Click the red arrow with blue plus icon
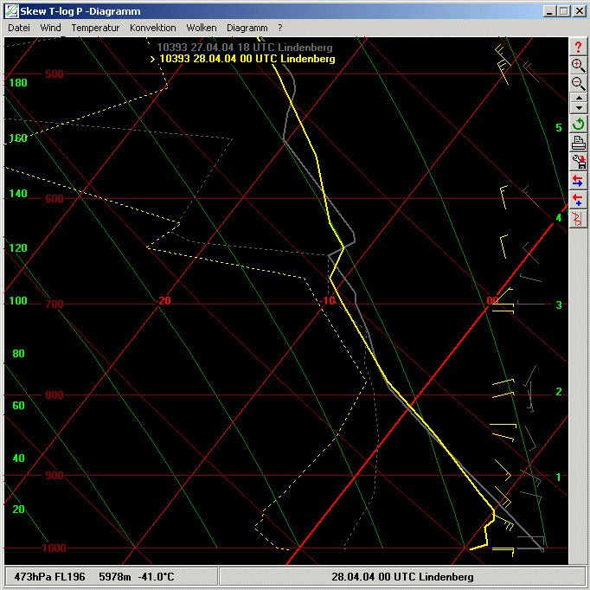Viewport: 590px width, 590px height. tap(579, 200)
